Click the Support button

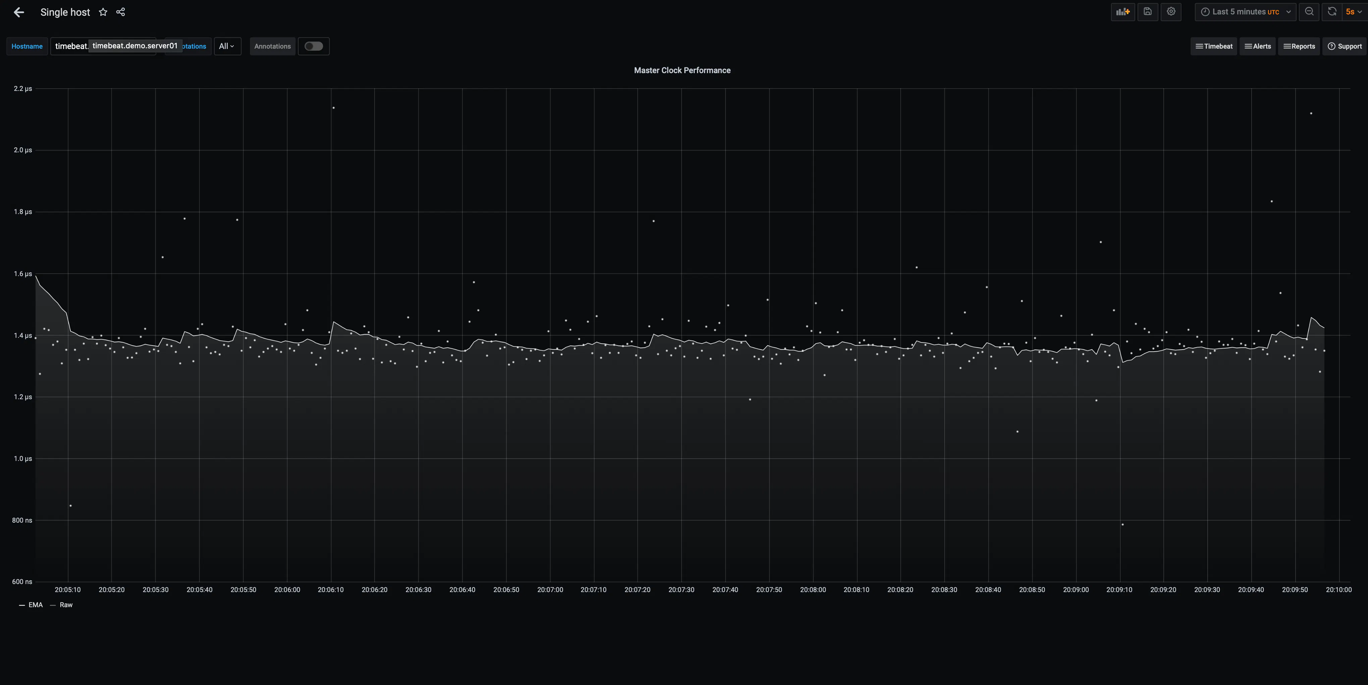point(1345,46)
